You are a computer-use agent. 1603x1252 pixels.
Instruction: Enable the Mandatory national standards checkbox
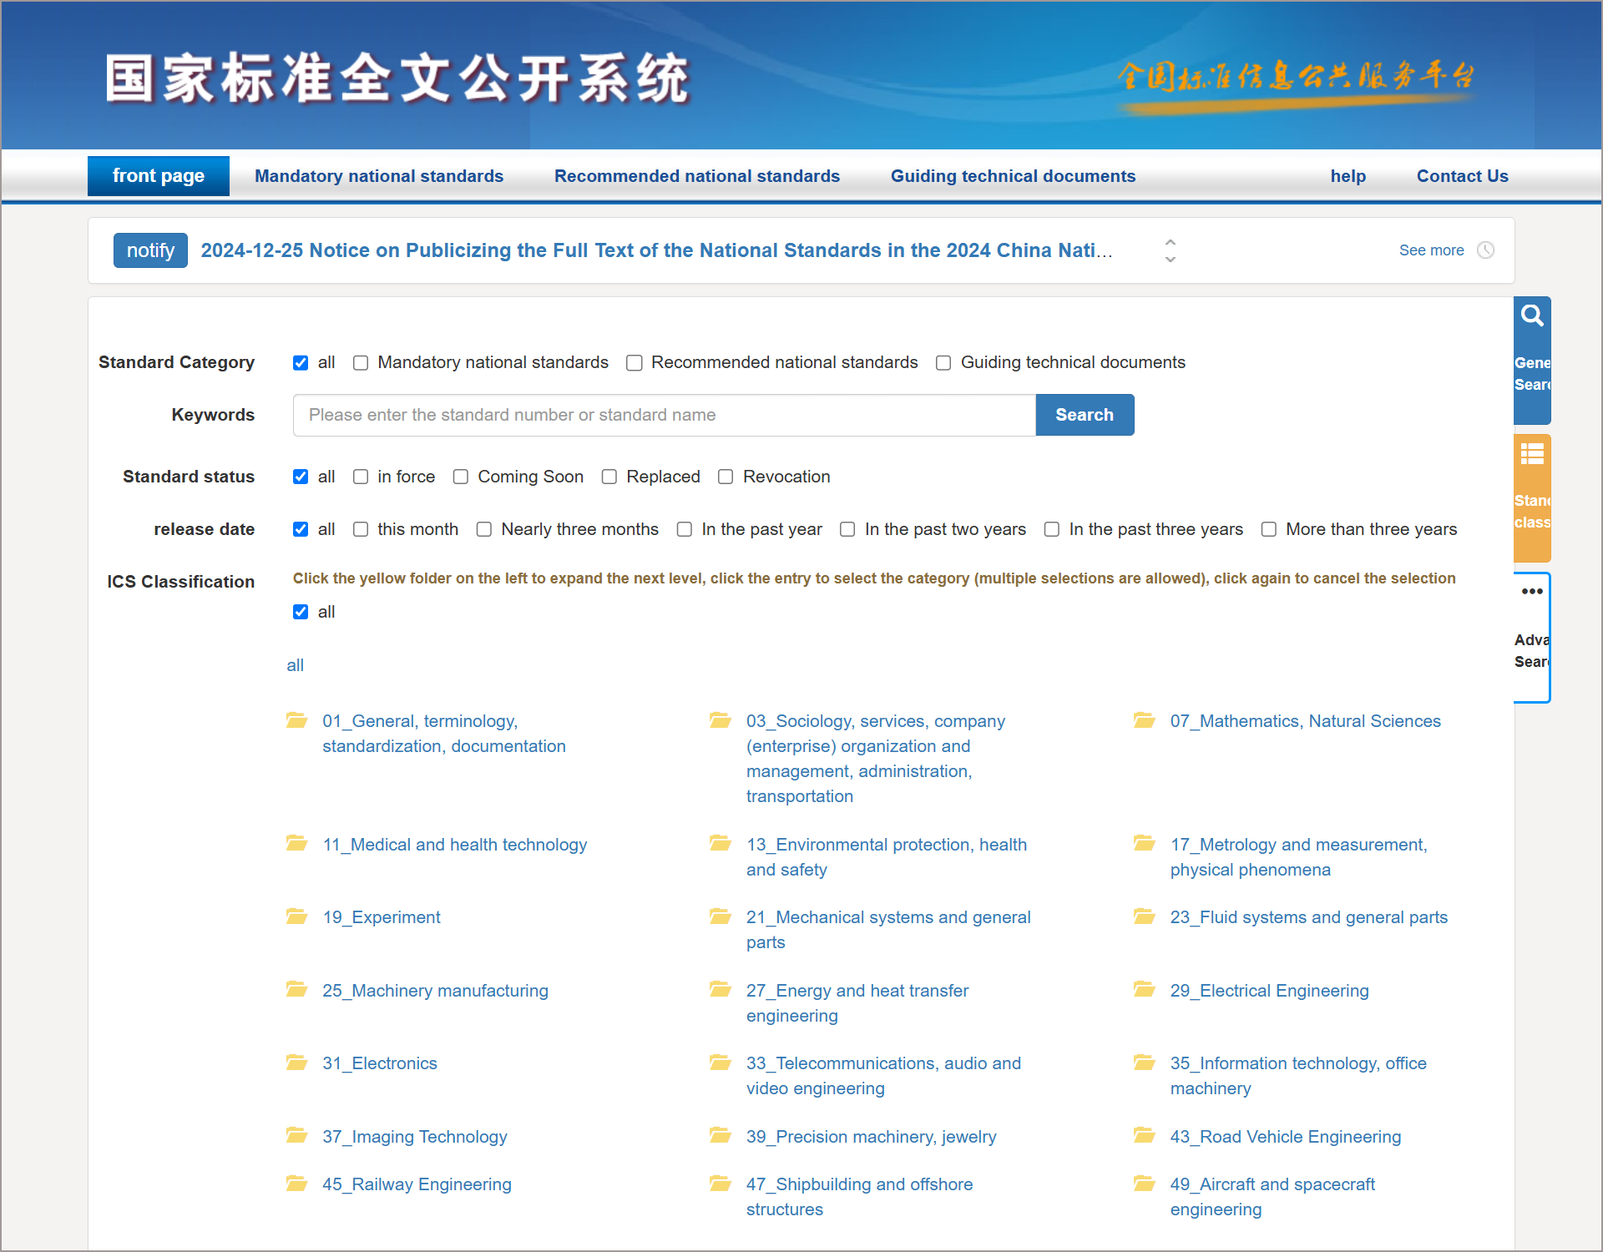(x=360, y=362)
